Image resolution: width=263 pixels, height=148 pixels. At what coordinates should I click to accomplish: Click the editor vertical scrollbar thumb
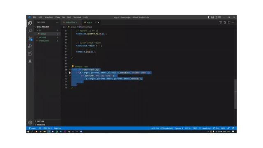coord(235,94)
